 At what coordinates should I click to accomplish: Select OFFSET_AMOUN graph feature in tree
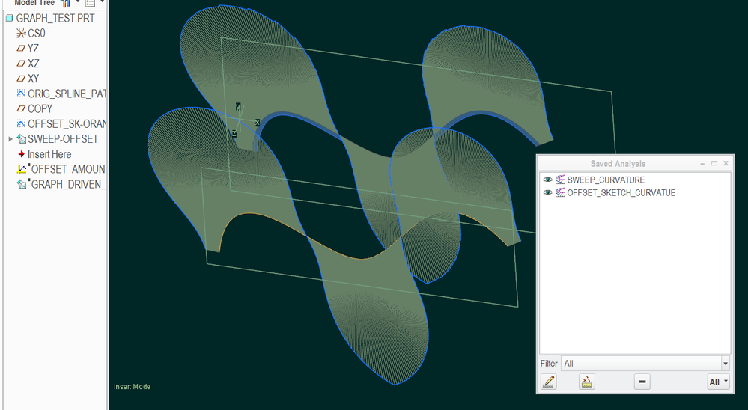68,169
